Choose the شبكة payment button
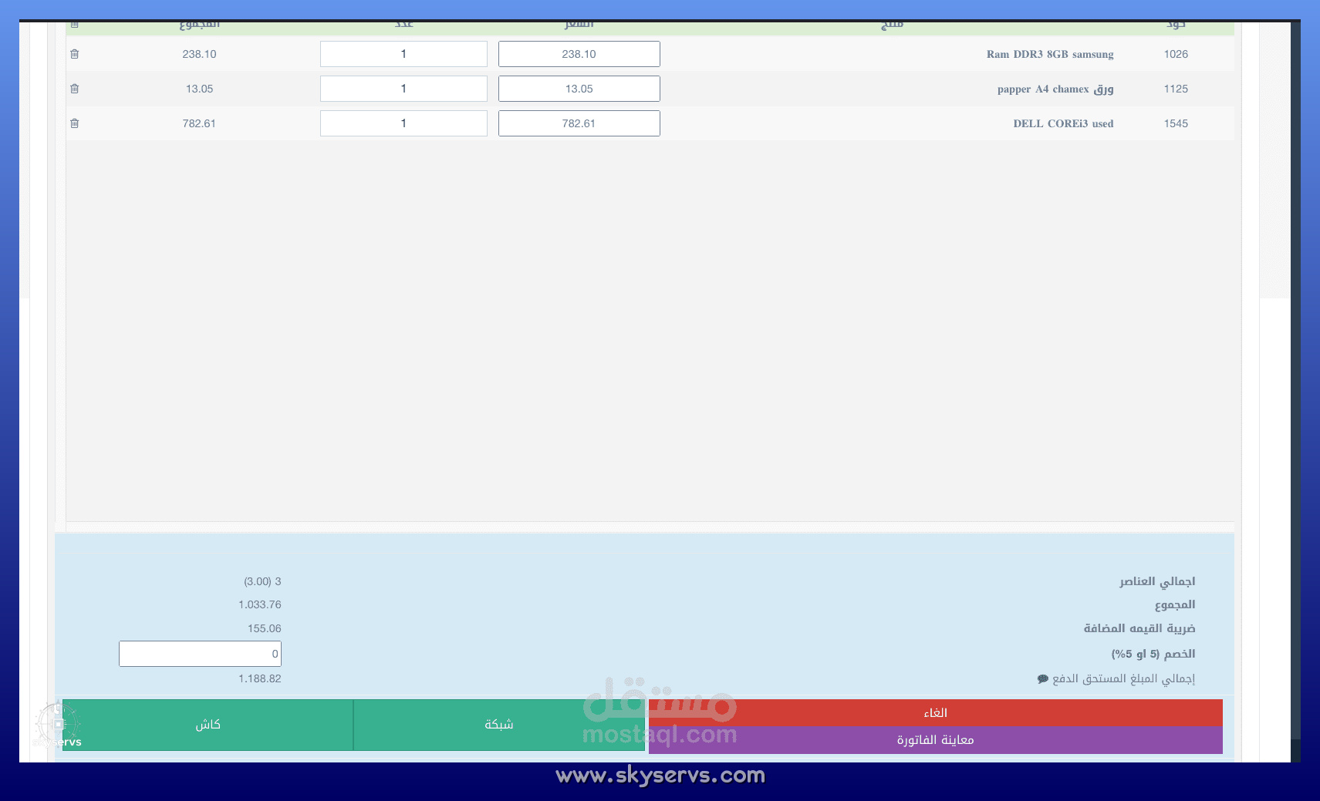The height and width of the screenshot is (801, 1320). tap(498, 725)
